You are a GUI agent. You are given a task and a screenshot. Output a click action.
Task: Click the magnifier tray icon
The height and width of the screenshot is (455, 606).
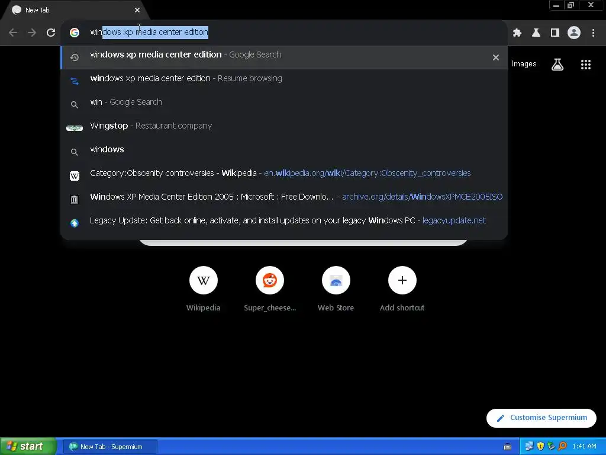click(562, 447)
